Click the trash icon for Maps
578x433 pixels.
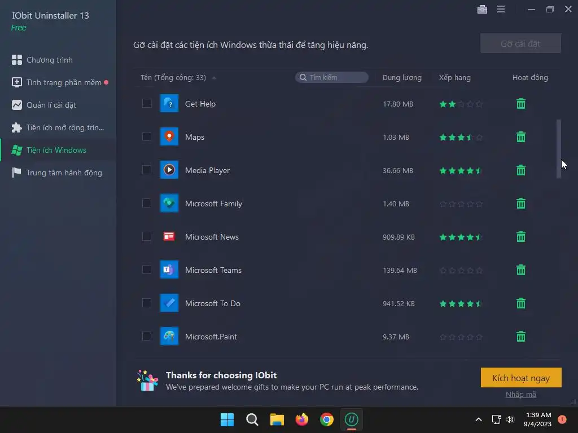(x=521, y=137)
